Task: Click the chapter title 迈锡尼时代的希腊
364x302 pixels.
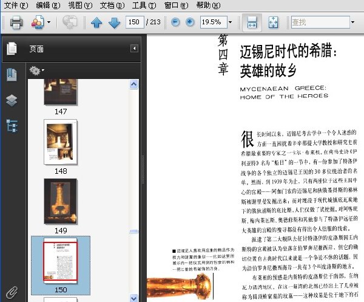Action: (x=288, y=51)
